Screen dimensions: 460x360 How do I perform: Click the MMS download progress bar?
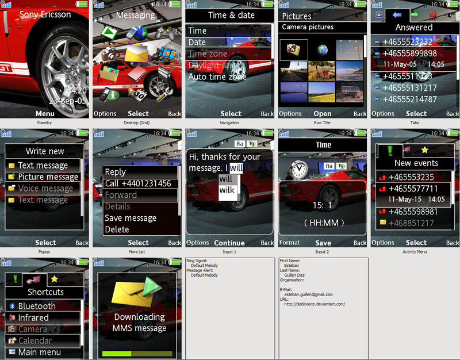[137, 351]
